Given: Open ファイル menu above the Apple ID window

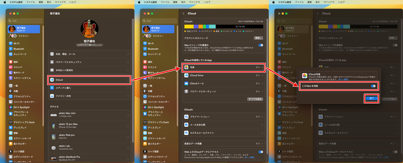Looking at the screenshot, I should coord(31,2).
